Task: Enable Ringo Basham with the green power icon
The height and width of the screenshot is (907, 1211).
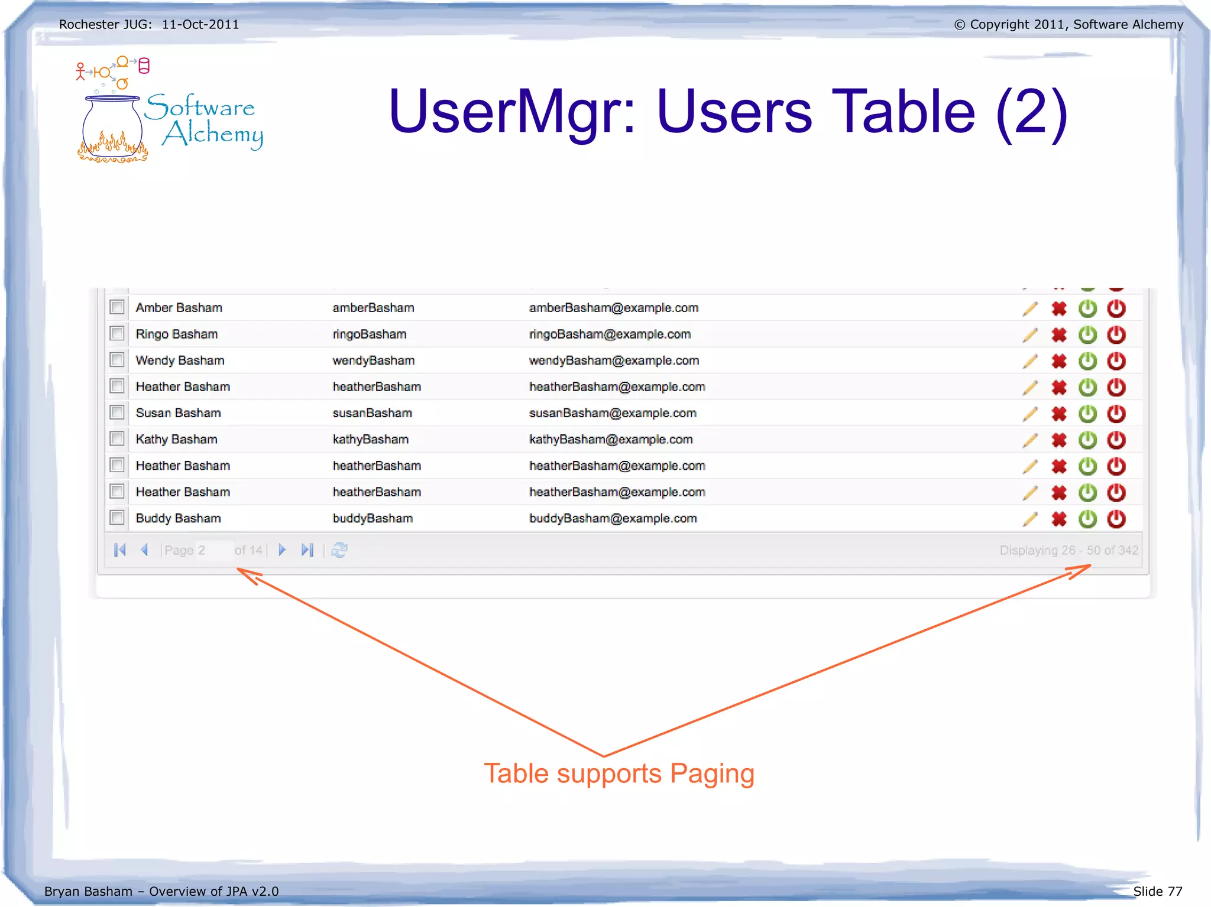Action: coord(1087,335)
